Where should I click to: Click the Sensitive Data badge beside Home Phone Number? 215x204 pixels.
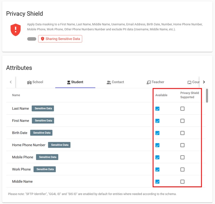(x=59, y=145)
